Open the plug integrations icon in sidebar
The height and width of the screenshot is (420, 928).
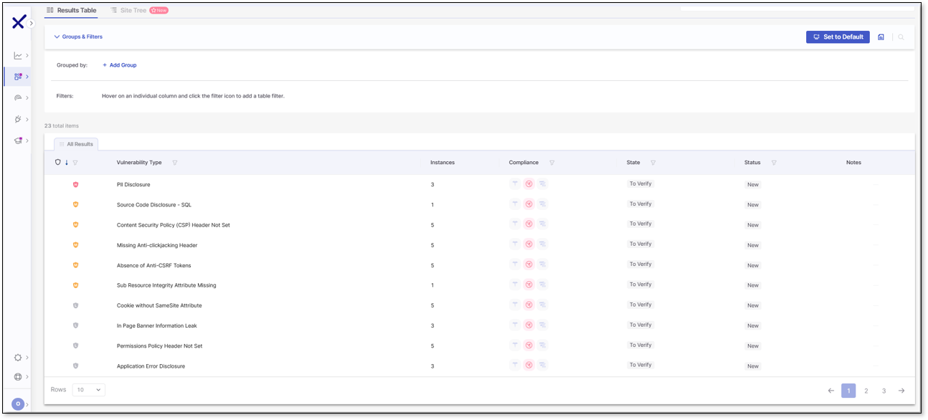click(x=18, y=119)
